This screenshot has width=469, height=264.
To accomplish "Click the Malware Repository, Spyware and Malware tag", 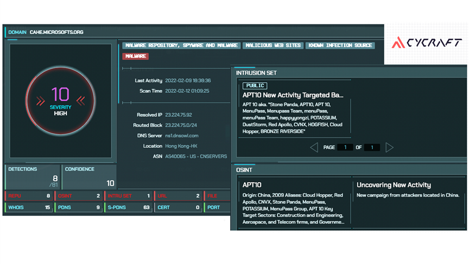I will click(x=181, y=46).
